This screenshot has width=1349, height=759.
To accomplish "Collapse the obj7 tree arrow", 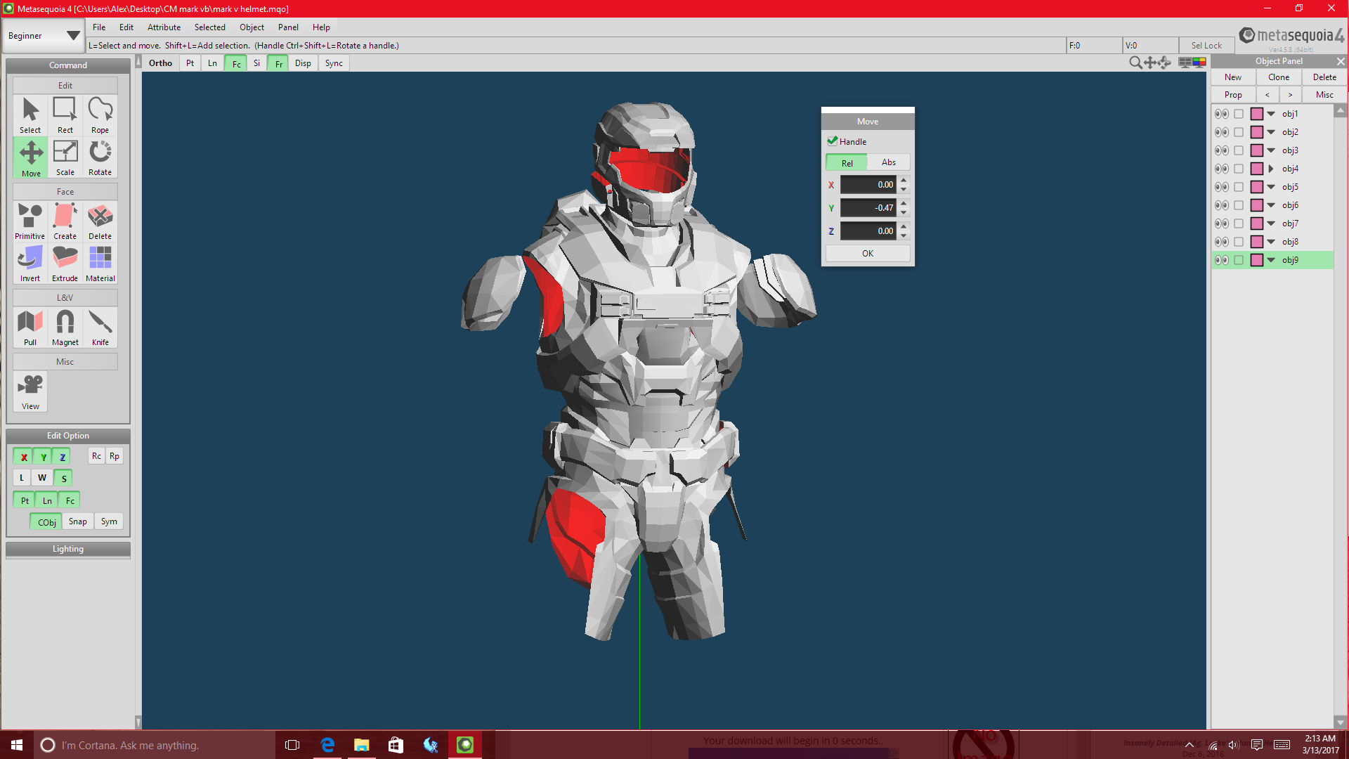I will coord(1271,223).
